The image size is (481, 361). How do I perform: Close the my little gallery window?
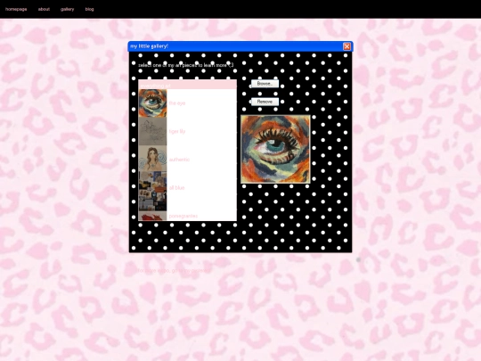click(347, 46)
